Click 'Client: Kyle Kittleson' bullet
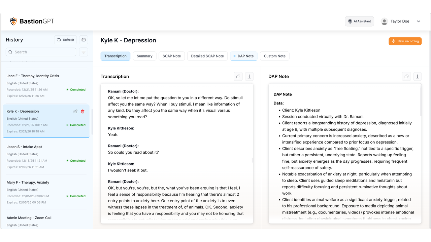 tap(301, 110)
